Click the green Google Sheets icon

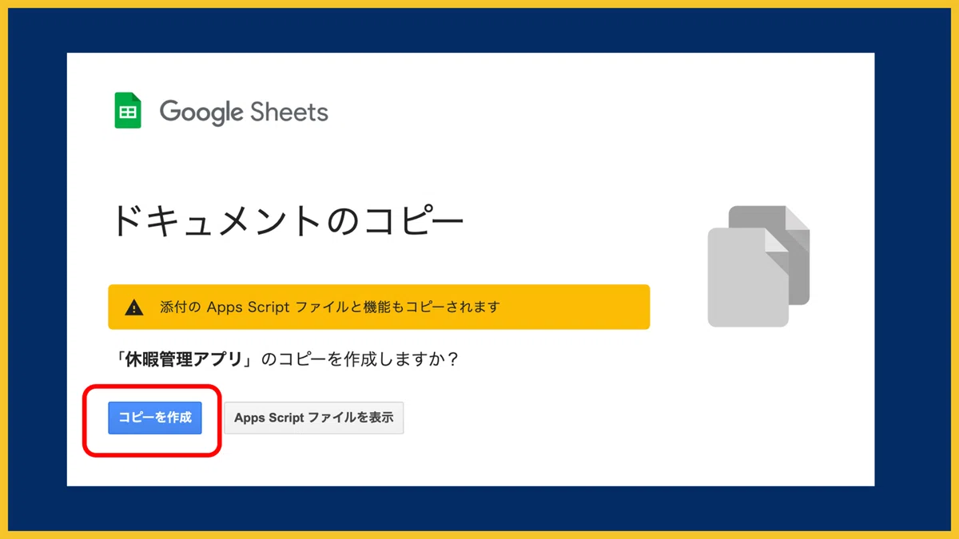tap(128, 111)
